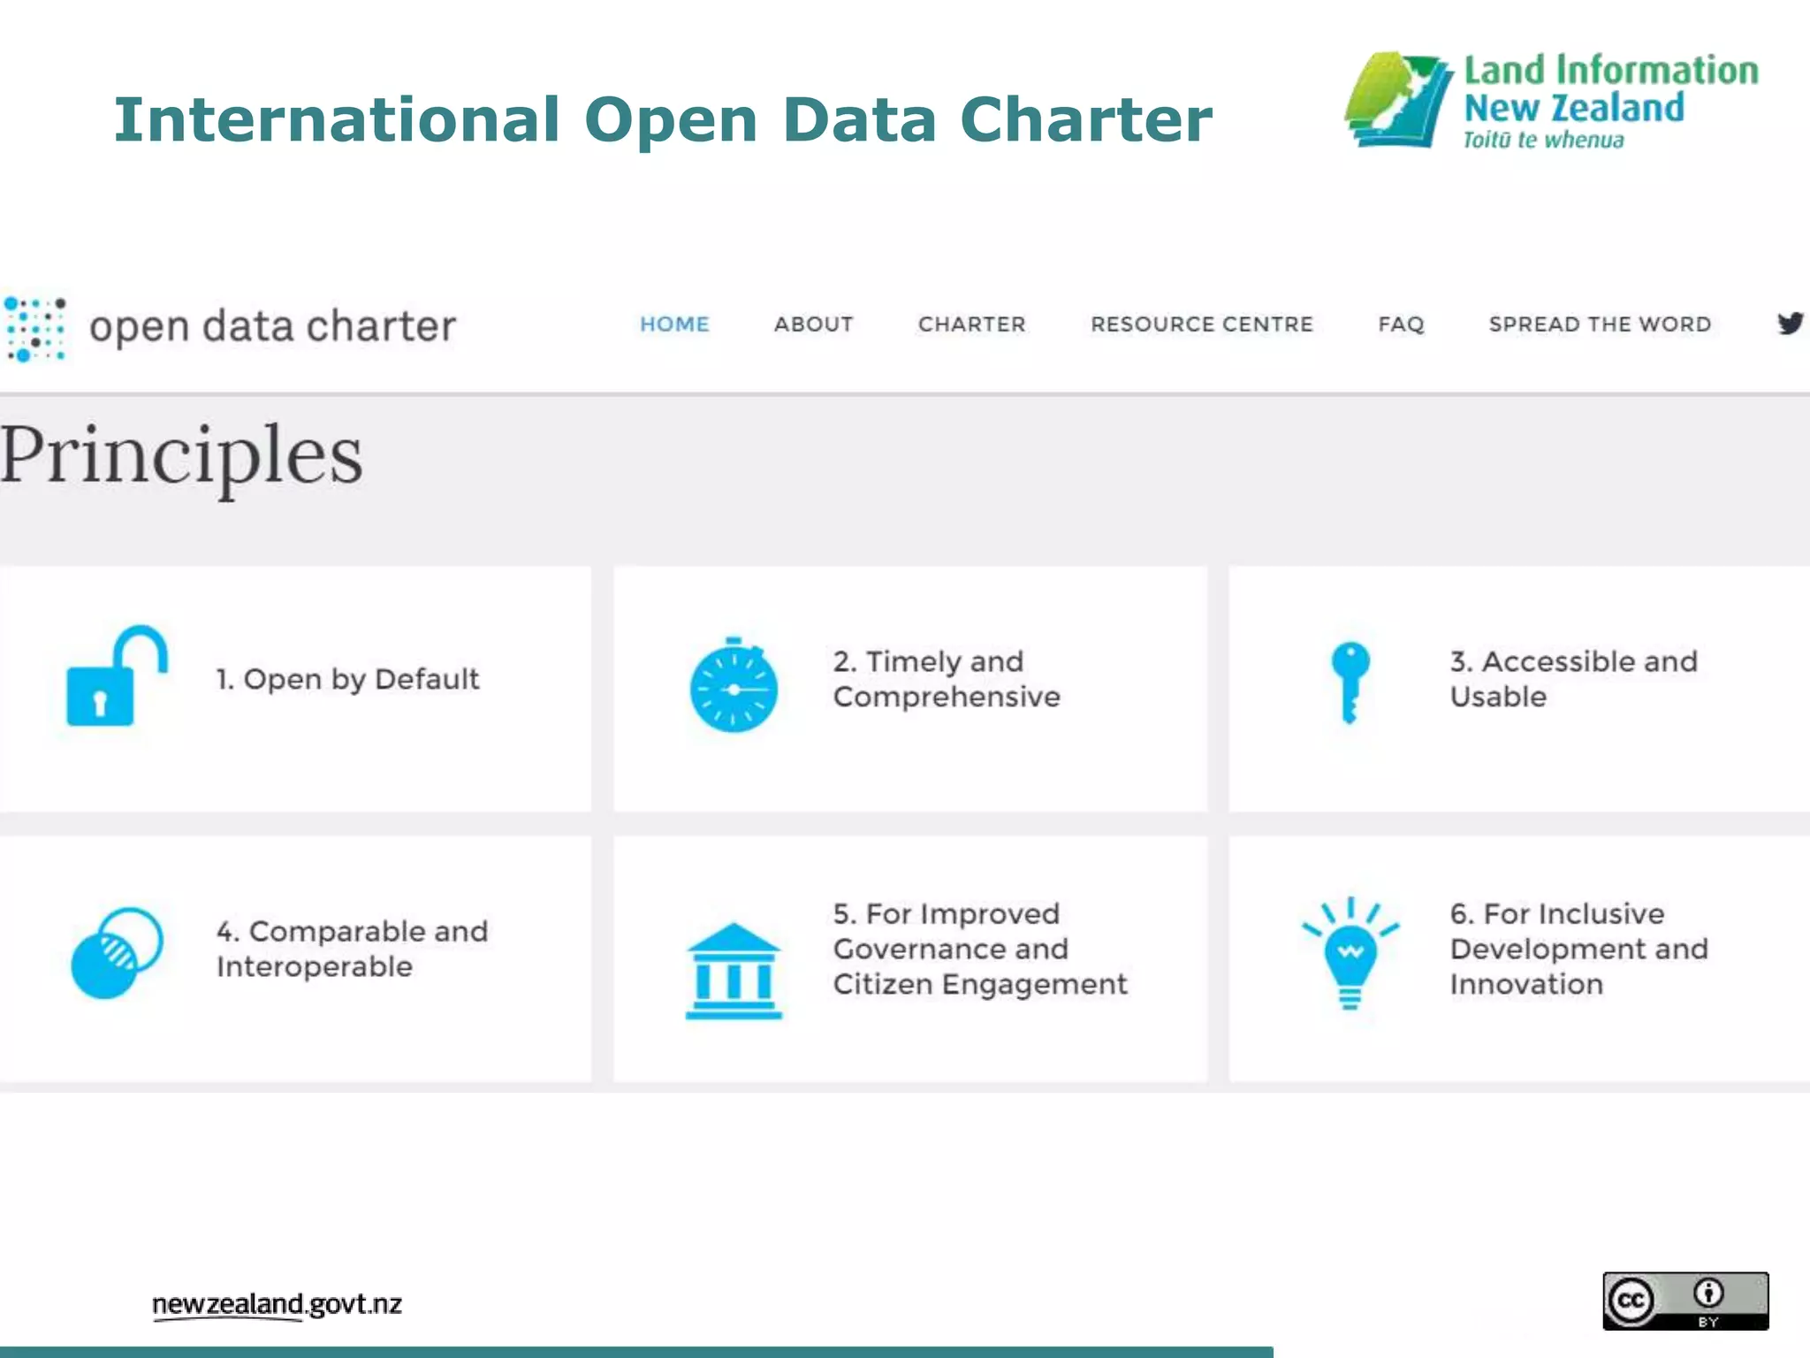Open the RESOURCE CENTRE menu item
The height and width of the screenshot is (1358, 1810).
coord(1202,324)
